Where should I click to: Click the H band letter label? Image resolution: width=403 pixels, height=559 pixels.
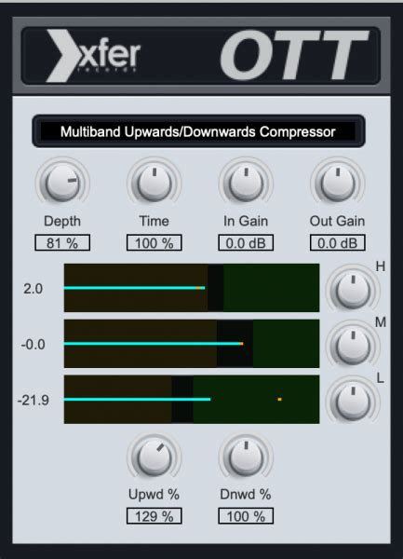(x=381, y=266)
